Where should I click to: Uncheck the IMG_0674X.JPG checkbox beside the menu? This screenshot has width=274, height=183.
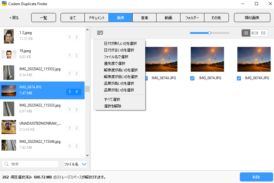(147, 78)
